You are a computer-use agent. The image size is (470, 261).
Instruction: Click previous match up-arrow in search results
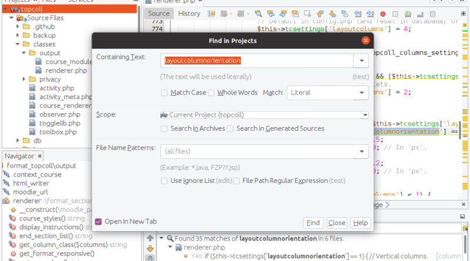pyautogui.click(x=150, y=238)
